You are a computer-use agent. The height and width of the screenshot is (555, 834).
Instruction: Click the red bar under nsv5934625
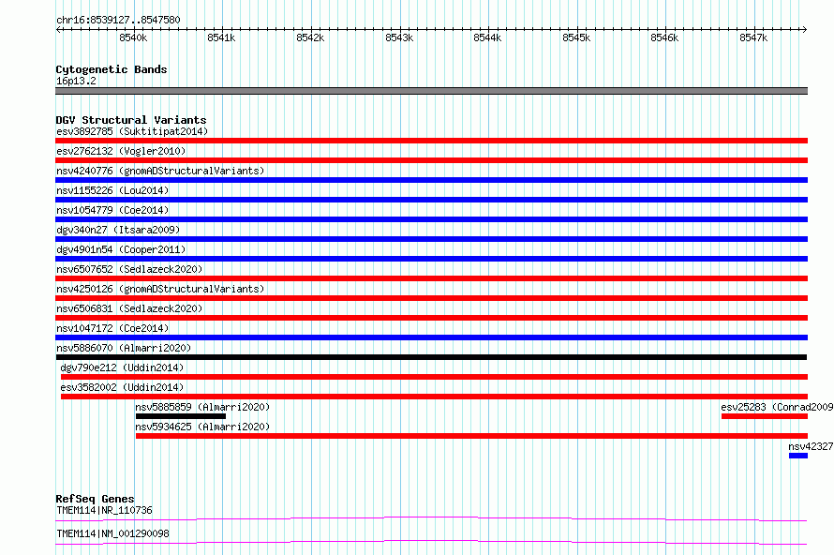point(471,436)
